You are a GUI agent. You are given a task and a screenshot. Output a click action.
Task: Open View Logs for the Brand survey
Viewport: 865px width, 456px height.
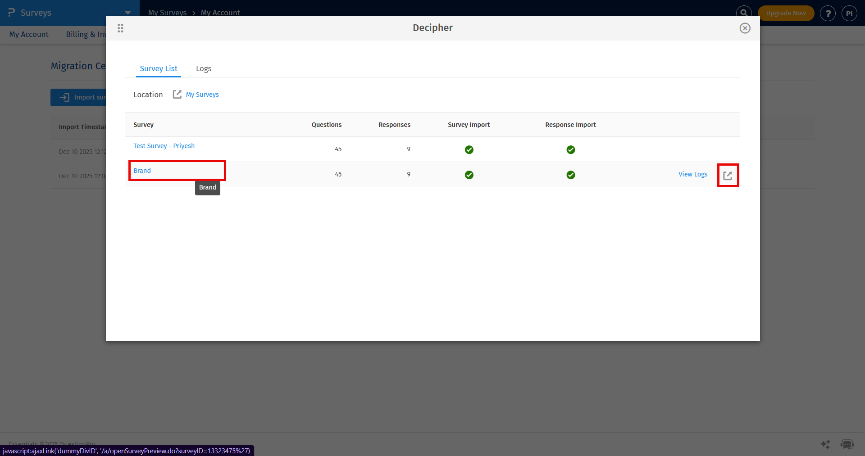click(693, 174)
